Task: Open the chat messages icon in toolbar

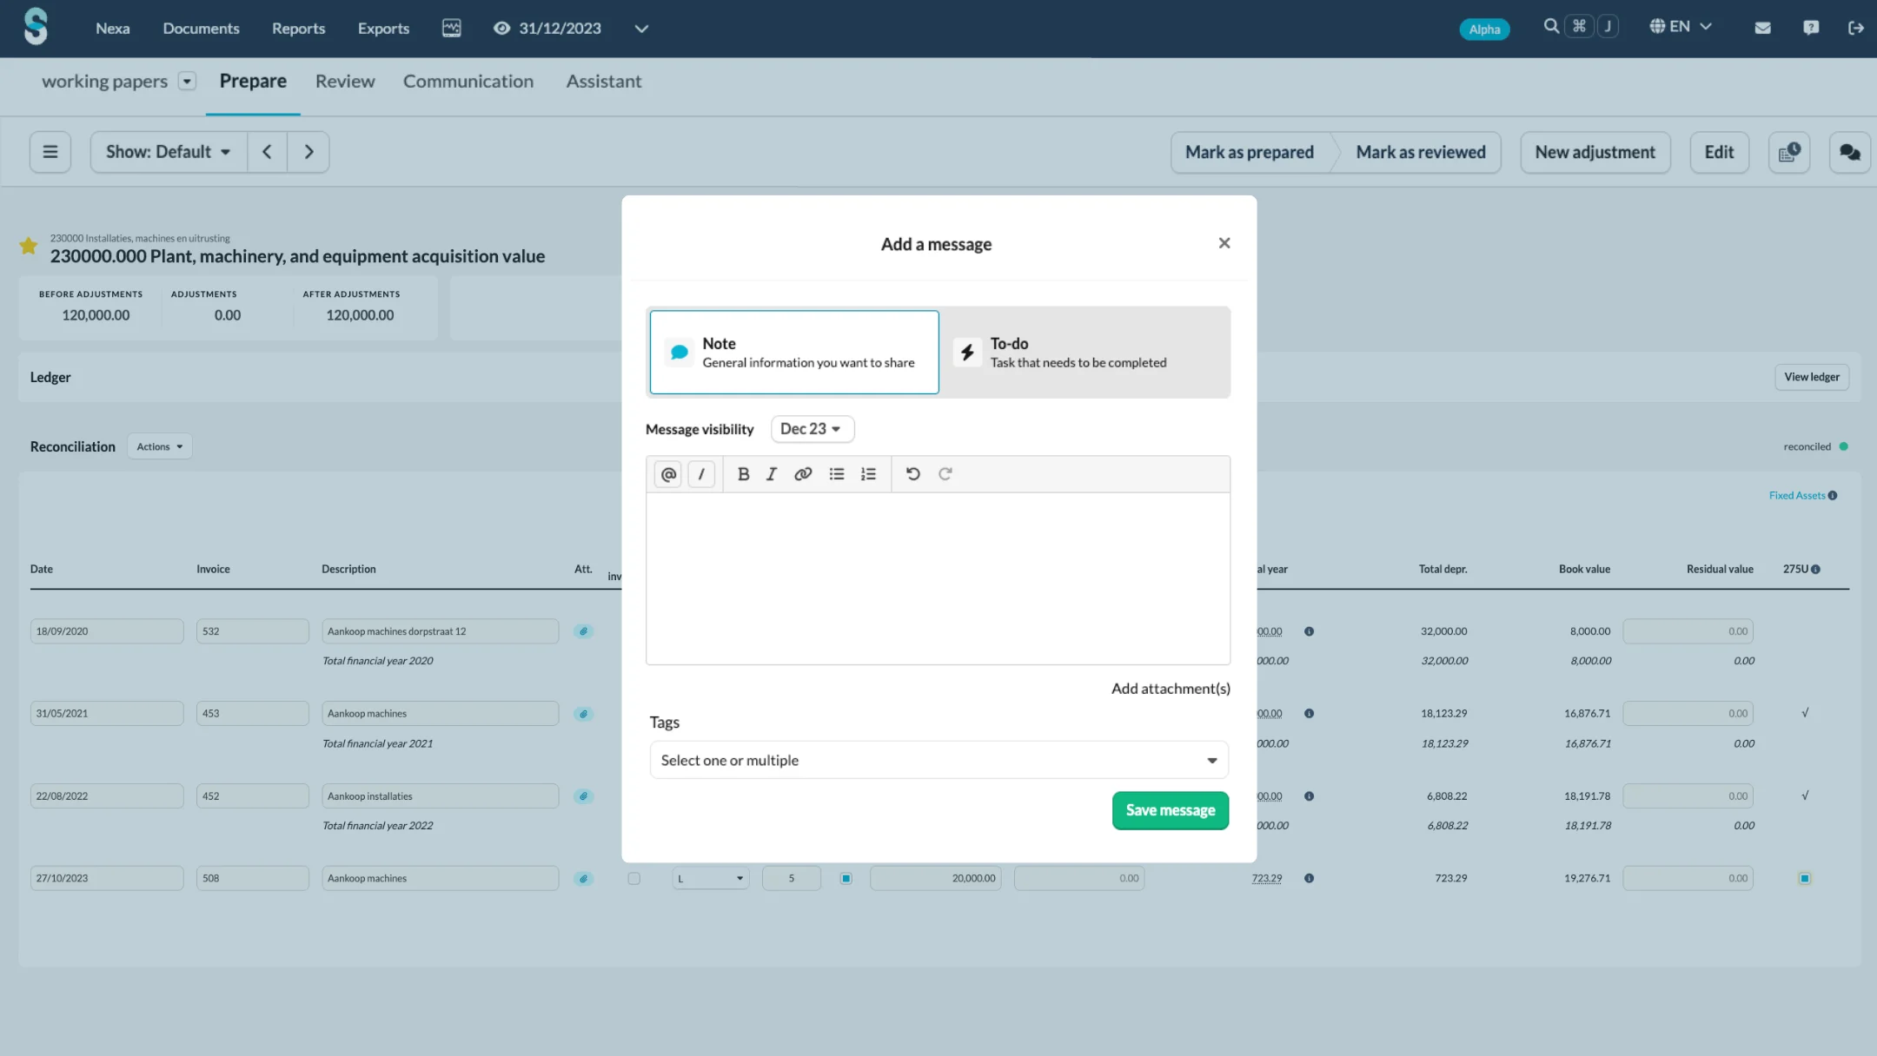Action: (1849, 153)
